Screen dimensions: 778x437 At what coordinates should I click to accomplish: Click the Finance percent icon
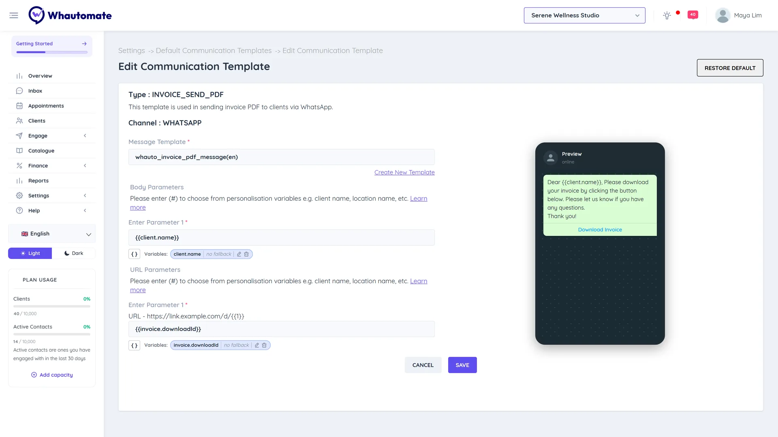tap(19, 166)
